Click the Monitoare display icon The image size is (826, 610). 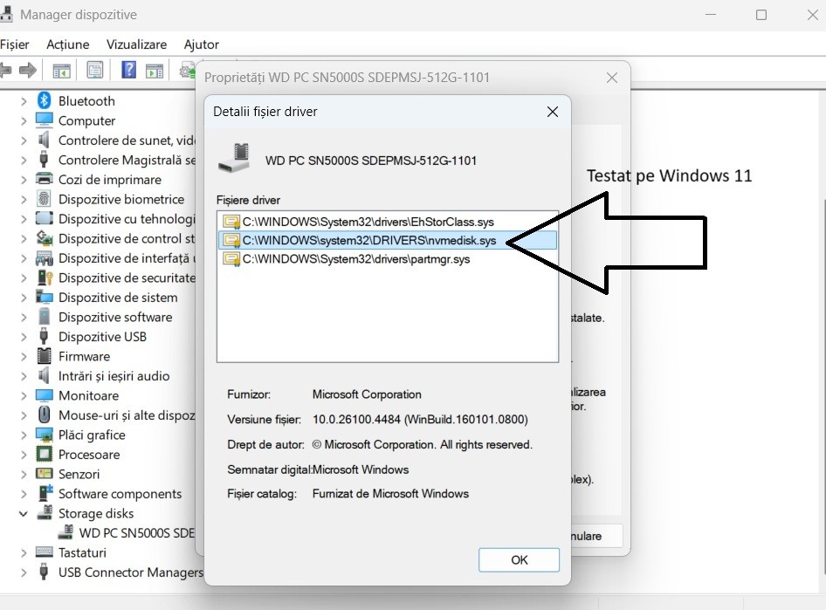pyautogui.click(x=45, y=395)
